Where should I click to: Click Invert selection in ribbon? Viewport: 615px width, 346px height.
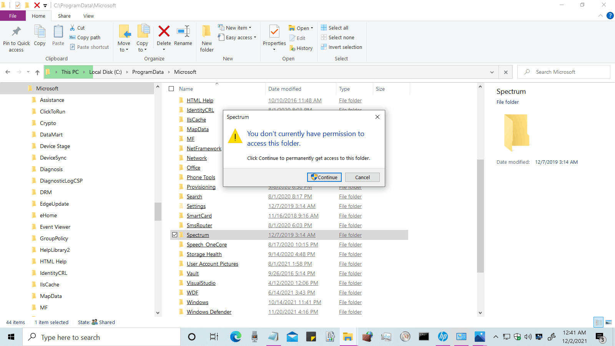(x=342, y=47)
